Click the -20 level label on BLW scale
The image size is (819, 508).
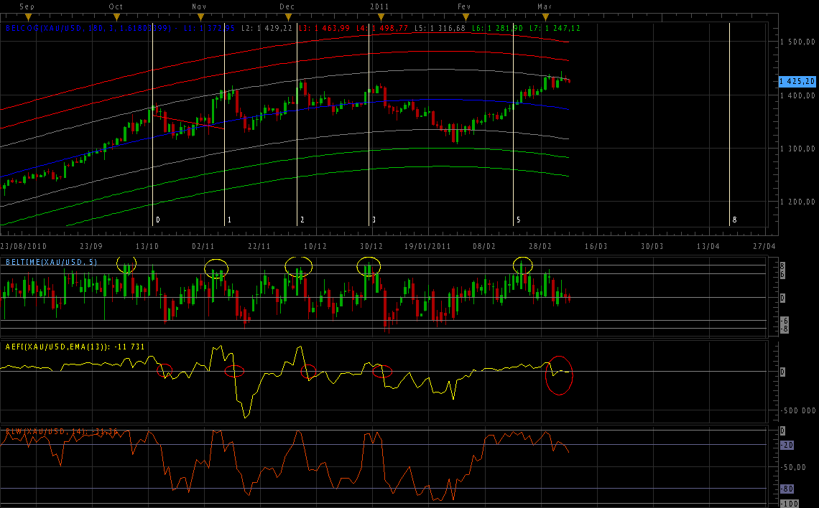click(787, 446)
